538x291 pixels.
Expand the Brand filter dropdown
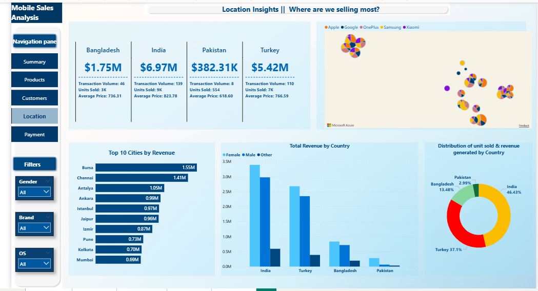click(35, 227)
